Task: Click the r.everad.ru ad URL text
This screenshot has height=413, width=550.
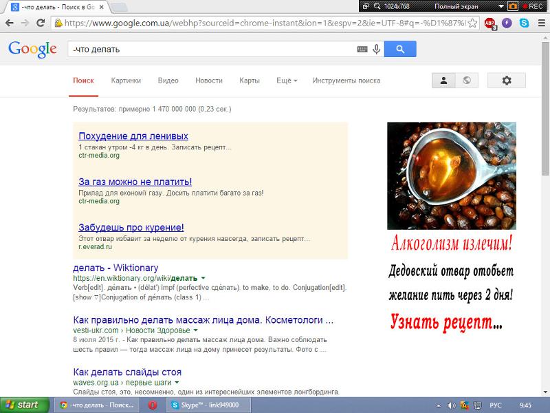Action: 95,246
